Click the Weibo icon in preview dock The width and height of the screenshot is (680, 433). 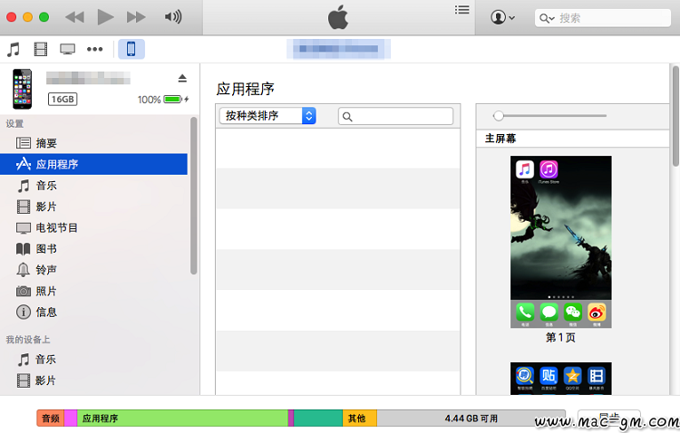pos(597,313)
